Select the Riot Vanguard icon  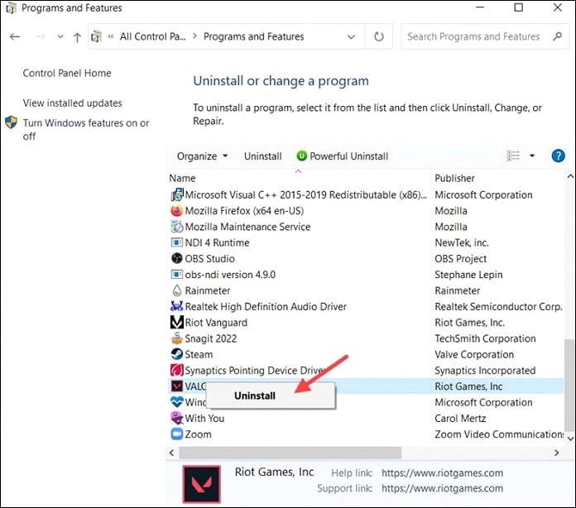pyautogui.click(x=176, y=323)
